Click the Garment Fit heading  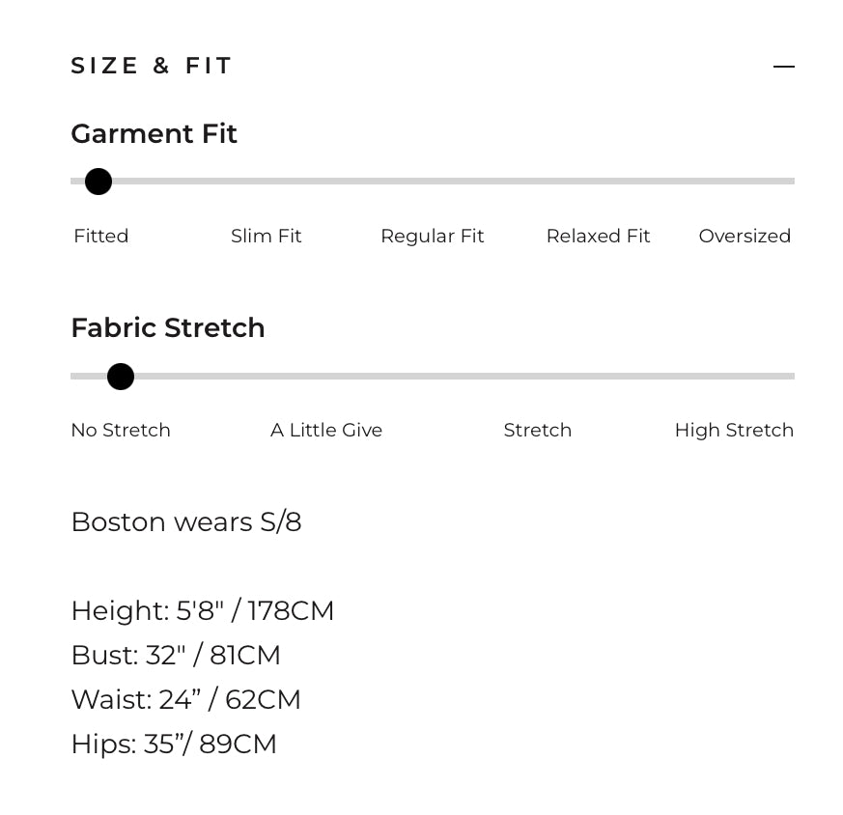154,133
